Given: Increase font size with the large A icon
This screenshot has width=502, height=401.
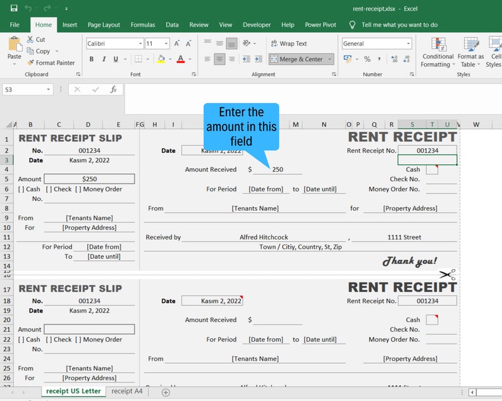Looking at the screenshot, I should pos(177,44).
